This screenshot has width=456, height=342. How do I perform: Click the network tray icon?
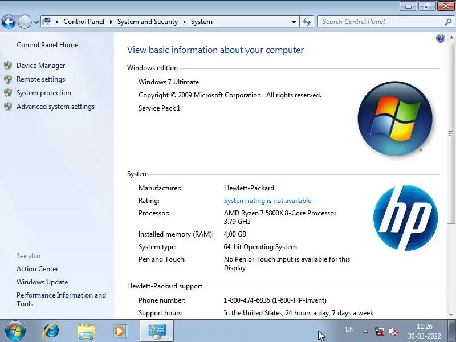click(380, 331)
